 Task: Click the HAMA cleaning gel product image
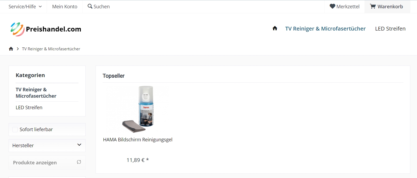(x=138, y=109)
